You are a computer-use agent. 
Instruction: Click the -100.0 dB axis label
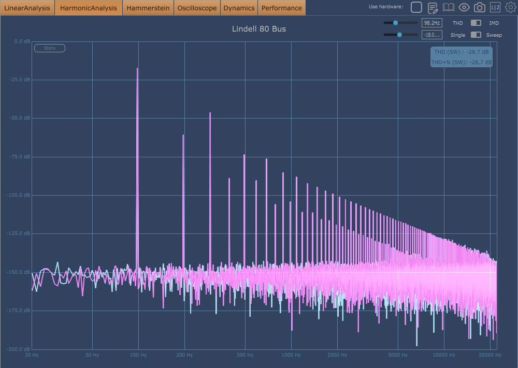click(x=18, y=195)
